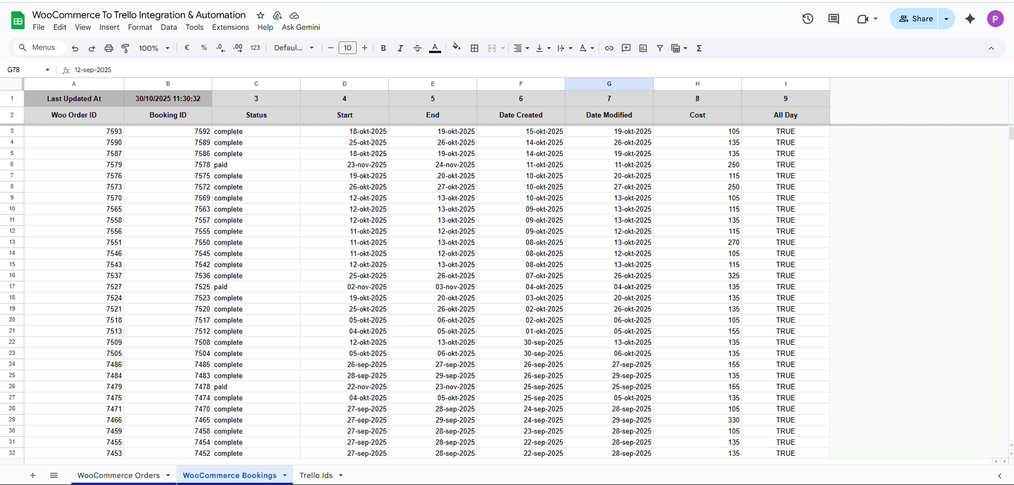Switch to the Trello Ids sheet tab

click(x=316, y=475)
